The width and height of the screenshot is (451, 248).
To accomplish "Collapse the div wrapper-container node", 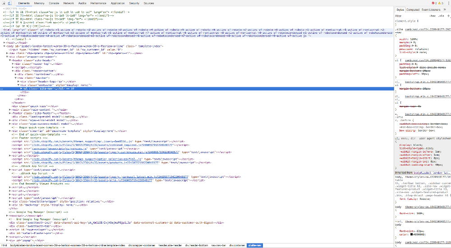I will [x=7, y=57].
